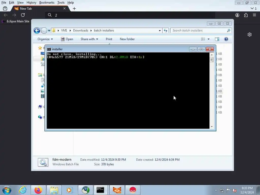Open the Bookmarks menu
The image size is (260, 195).
pyautogui.click(x=47, y=3)
